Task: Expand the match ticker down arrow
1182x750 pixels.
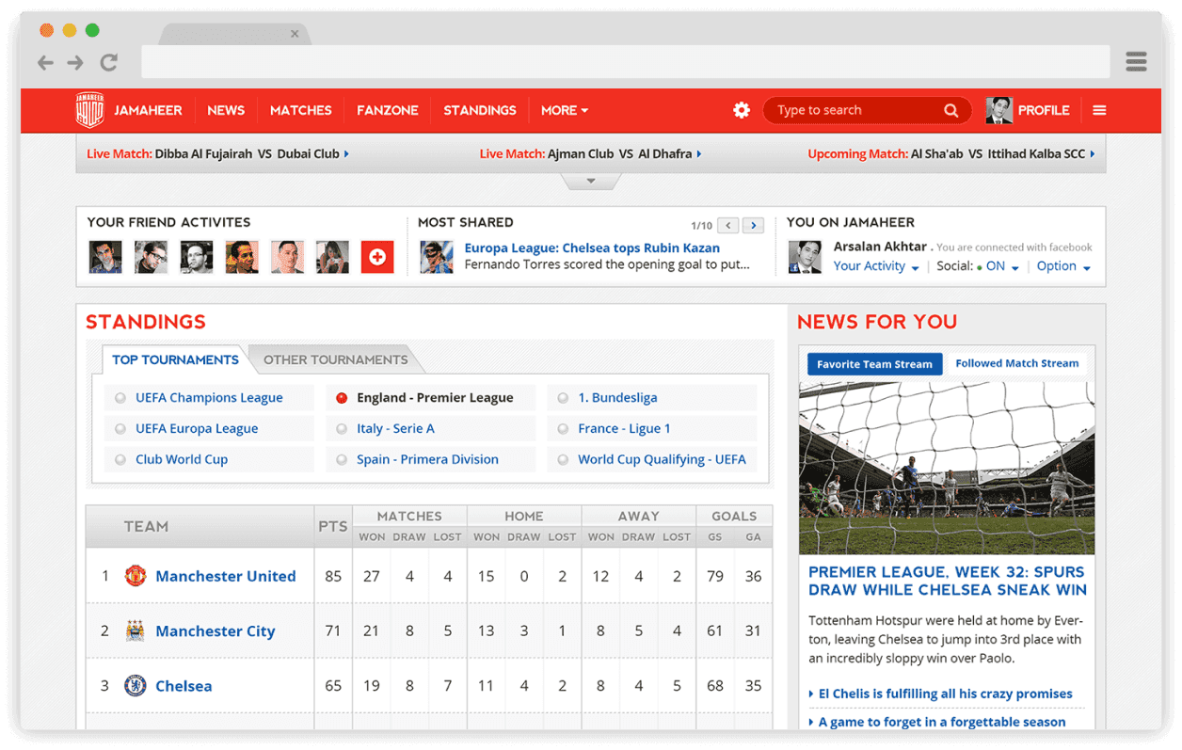Action: [x=591, y=181]
